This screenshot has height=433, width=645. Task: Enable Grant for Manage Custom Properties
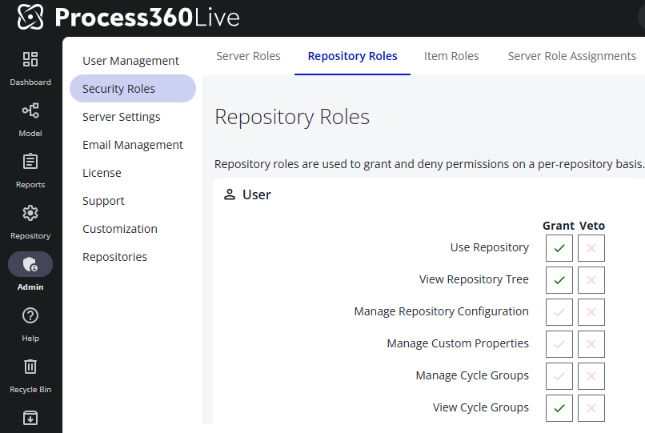(559, 344)
